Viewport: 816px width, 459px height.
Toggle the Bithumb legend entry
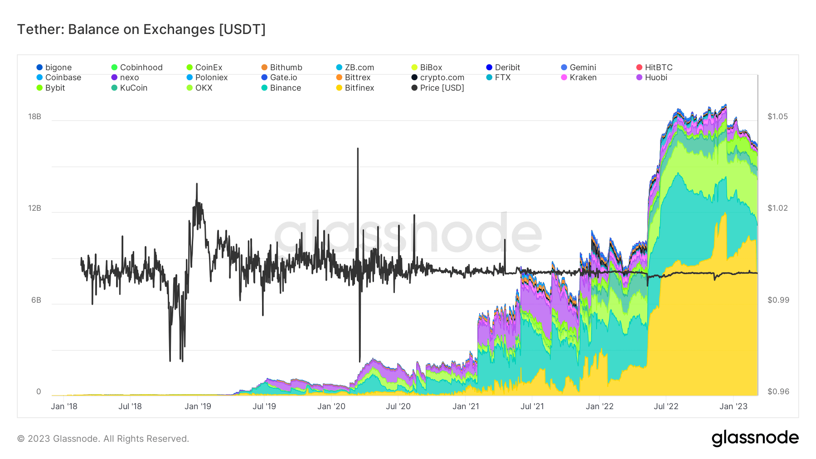[282, 68]
